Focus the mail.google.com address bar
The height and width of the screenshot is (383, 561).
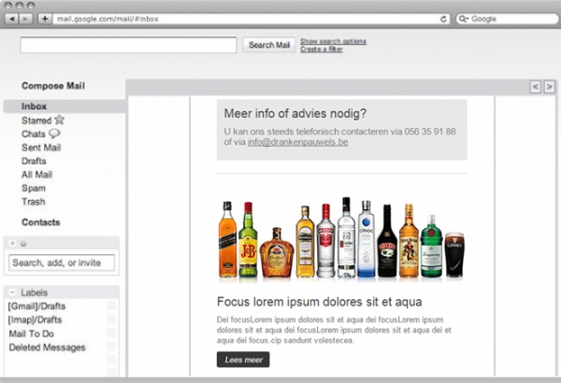247,19
